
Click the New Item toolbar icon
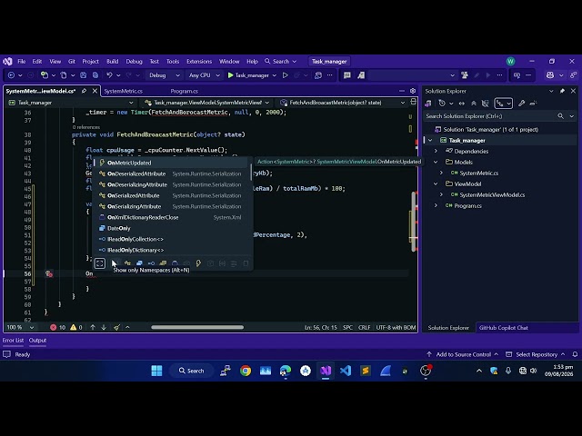pyautogui.click(x=45, y=75)
